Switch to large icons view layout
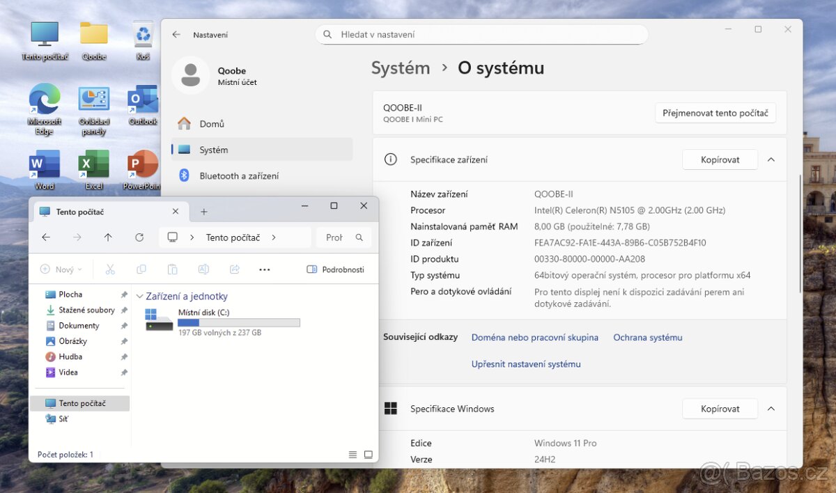The height and width of the screenshot is (493, 836). tap(369, 455)
